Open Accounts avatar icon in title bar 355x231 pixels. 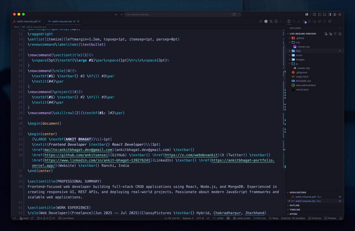pos(335,14)
